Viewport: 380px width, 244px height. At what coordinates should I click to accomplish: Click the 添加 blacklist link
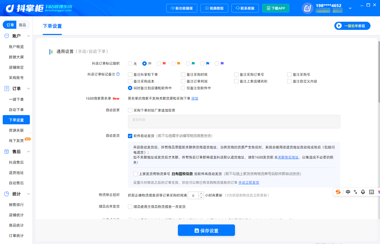coord(195,99)
